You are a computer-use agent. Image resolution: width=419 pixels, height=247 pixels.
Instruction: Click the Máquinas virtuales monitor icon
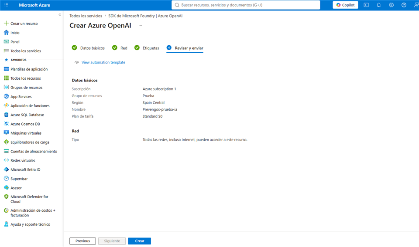[x=6, y=133]
